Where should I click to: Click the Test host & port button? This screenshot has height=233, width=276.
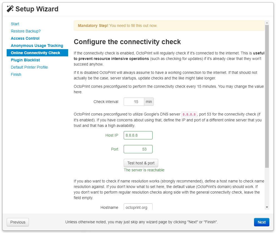click(x=141, y=163)
